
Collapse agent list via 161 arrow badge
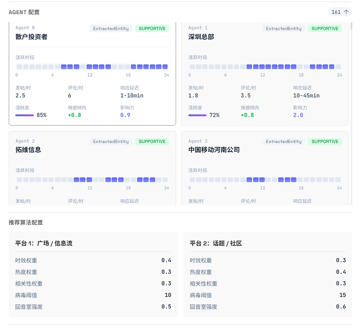point(340,12)
